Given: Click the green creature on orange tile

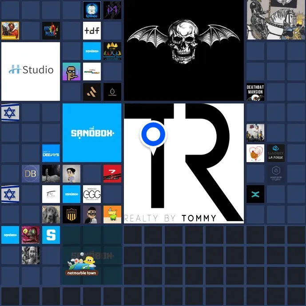Looking at the screenshot, I should coord(112,215).
